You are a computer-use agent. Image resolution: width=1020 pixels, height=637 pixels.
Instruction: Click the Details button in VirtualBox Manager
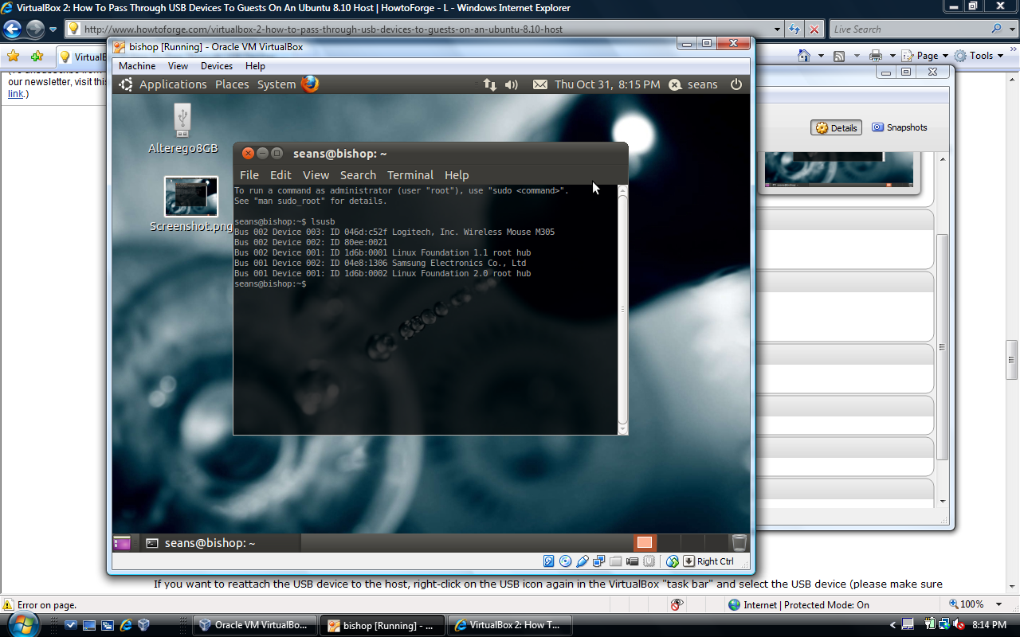pos(837,127)
